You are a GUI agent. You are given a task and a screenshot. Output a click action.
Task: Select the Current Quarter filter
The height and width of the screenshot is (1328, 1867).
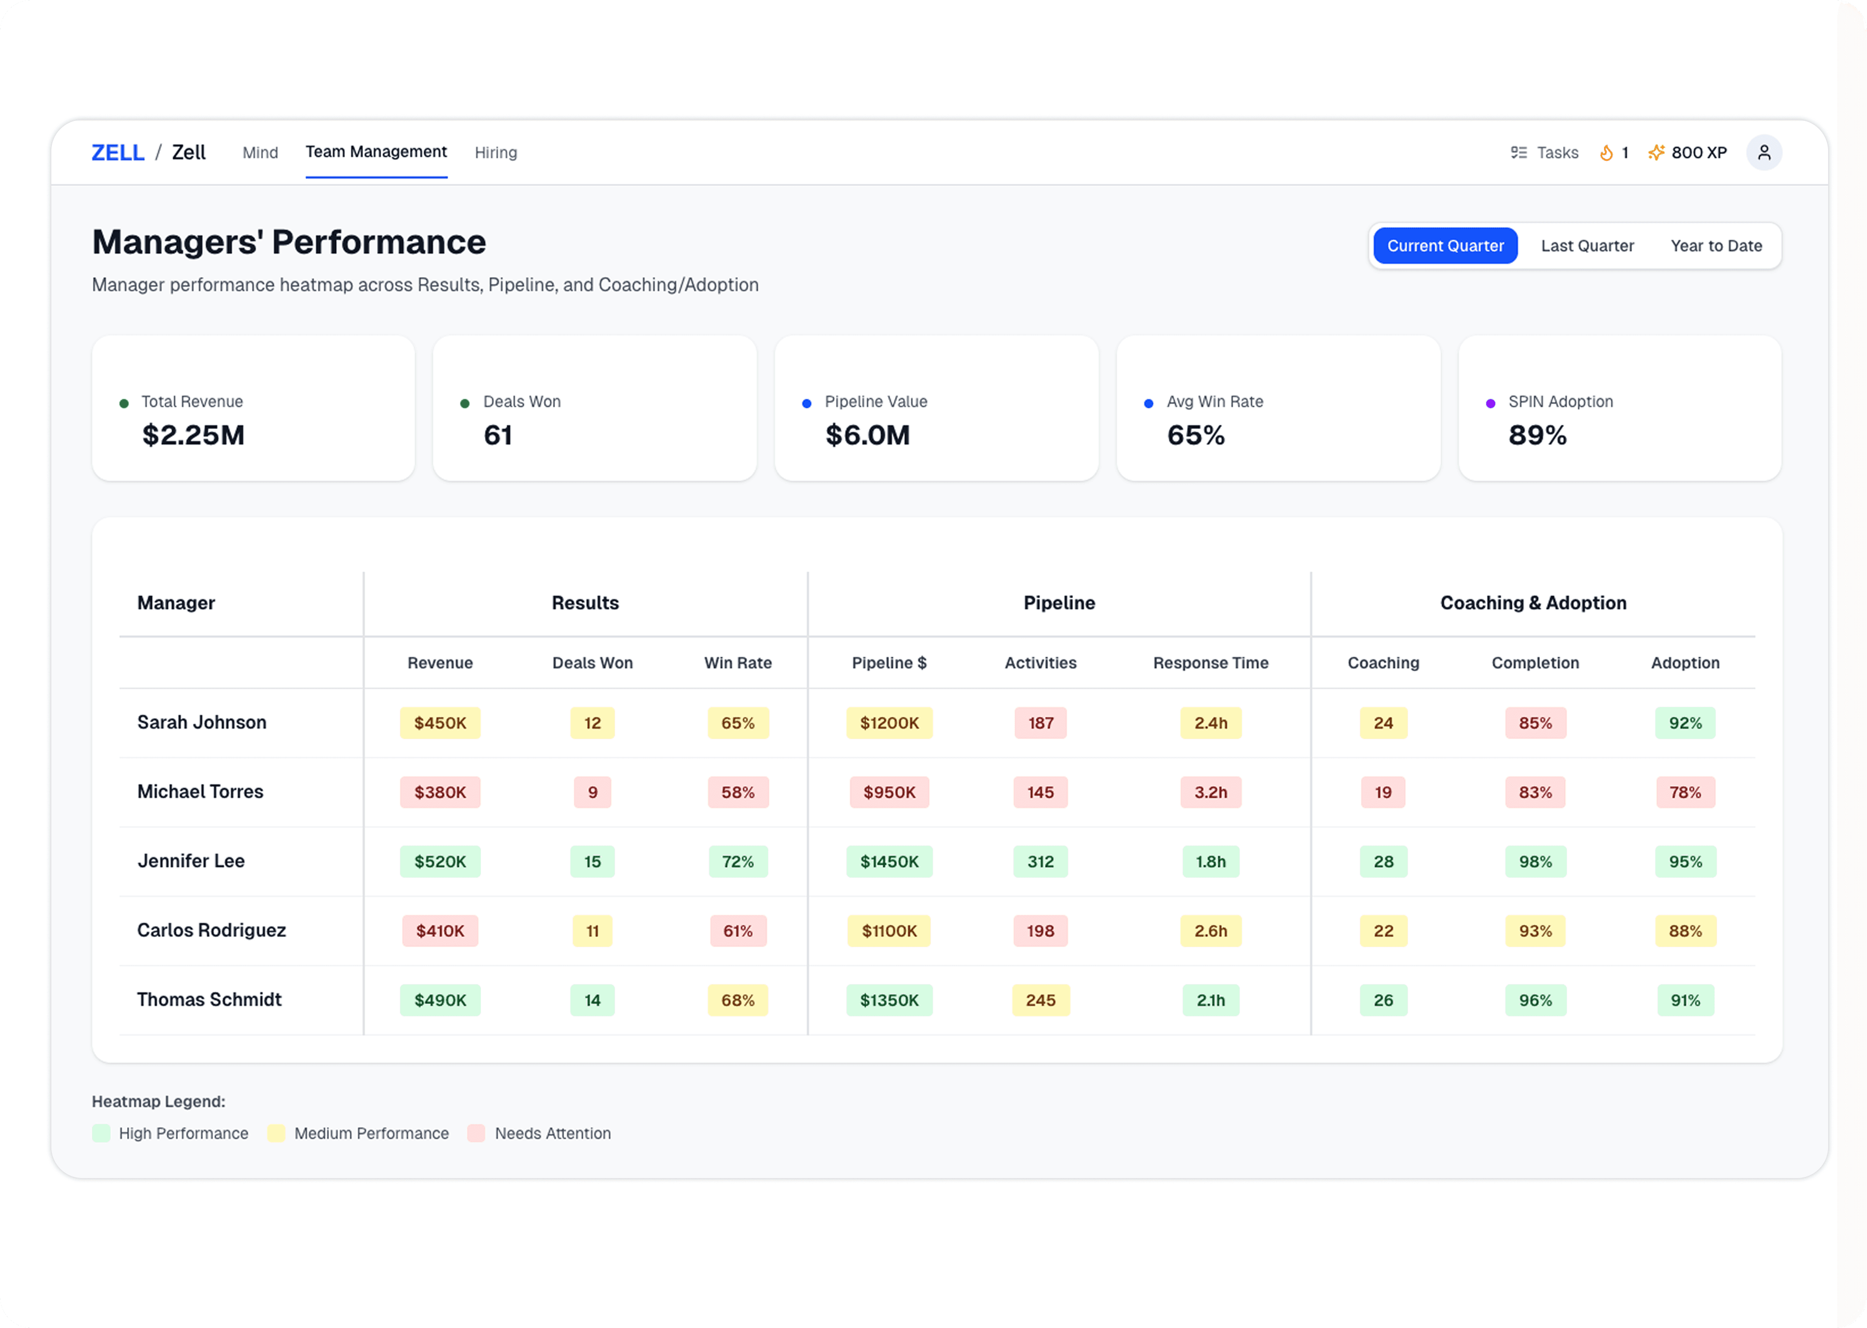click(1444, 246)
